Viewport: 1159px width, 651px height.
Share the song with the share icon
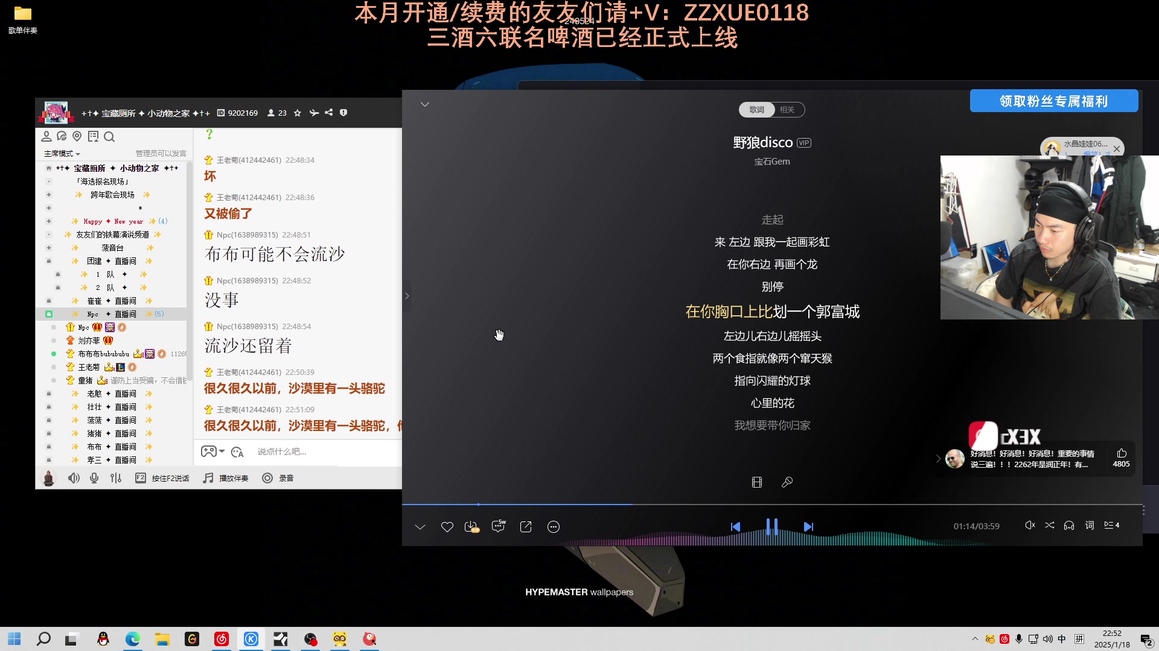(526, 527)
